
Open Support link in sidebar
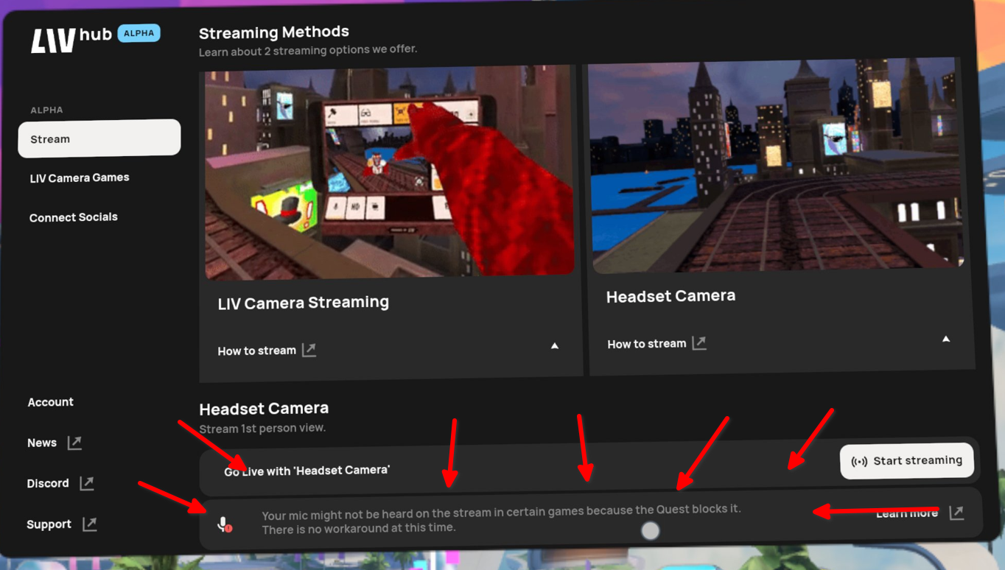coord(49,524)
